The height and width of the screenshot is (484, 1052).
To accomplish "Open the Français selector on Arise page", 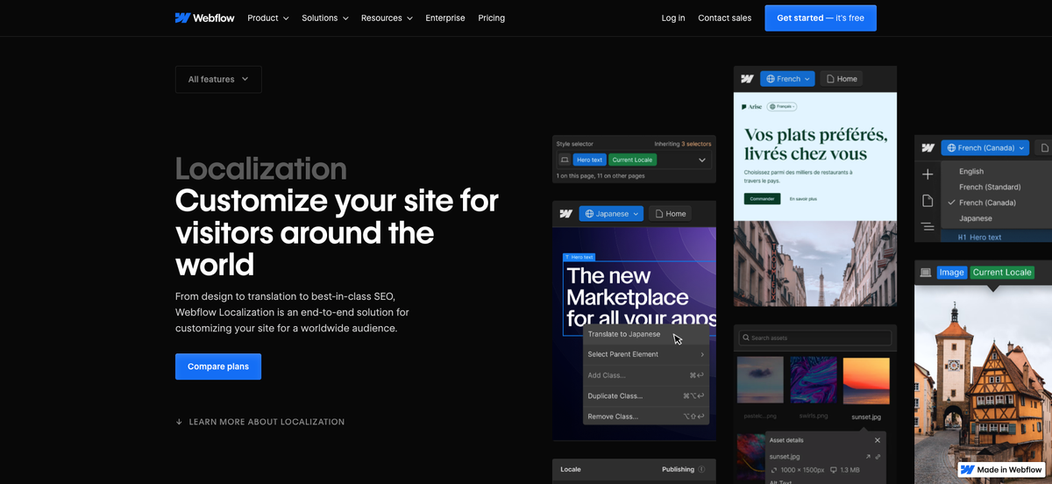I will [782, 106].
